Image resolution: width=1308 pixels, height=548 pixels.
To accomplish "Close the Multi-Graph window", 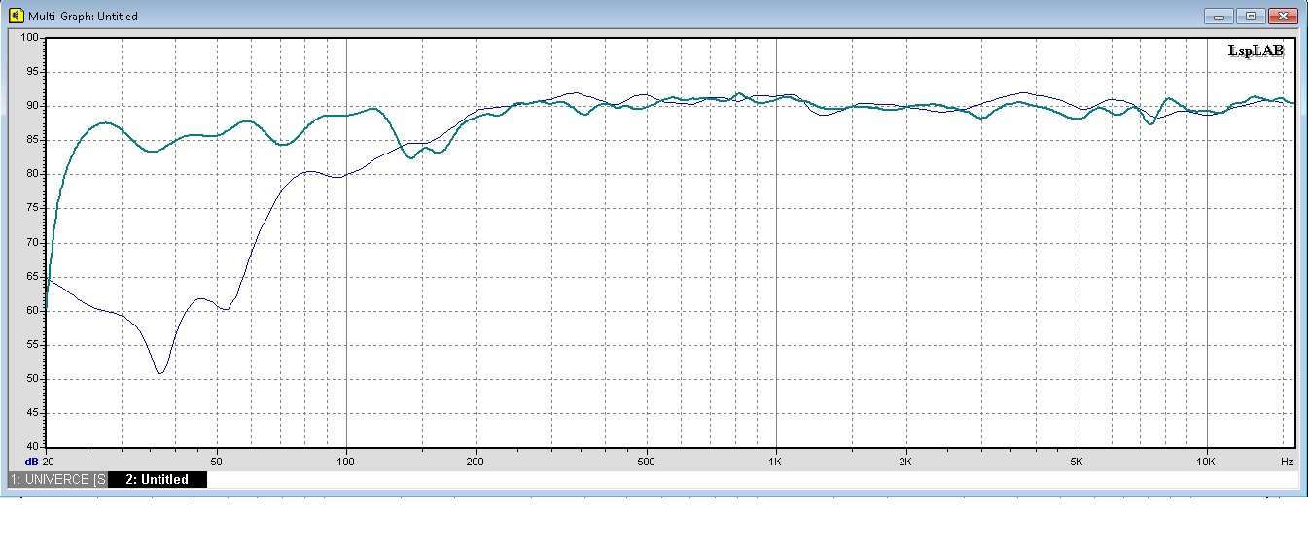I will 1284,16.
